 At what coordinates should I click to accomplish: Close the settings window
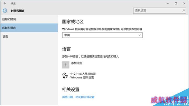pyautogui.click(x=184, y=3)
